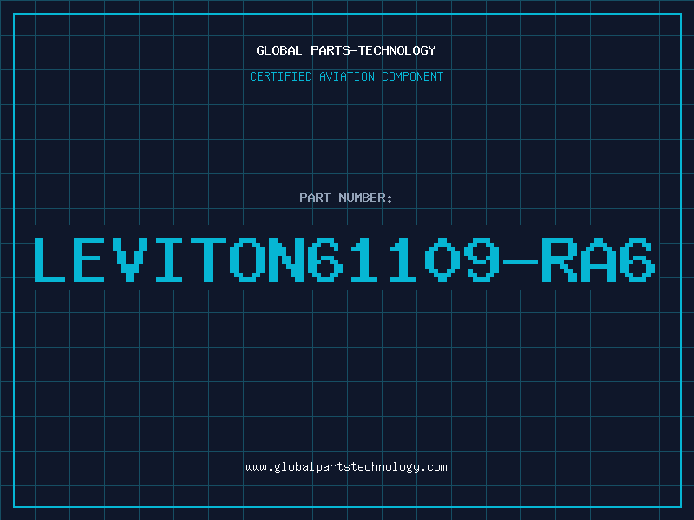This screenshot has width=694, height=520.
Task: Click the word GLOBAL in the heading
Action: click(x=278, y=50)
